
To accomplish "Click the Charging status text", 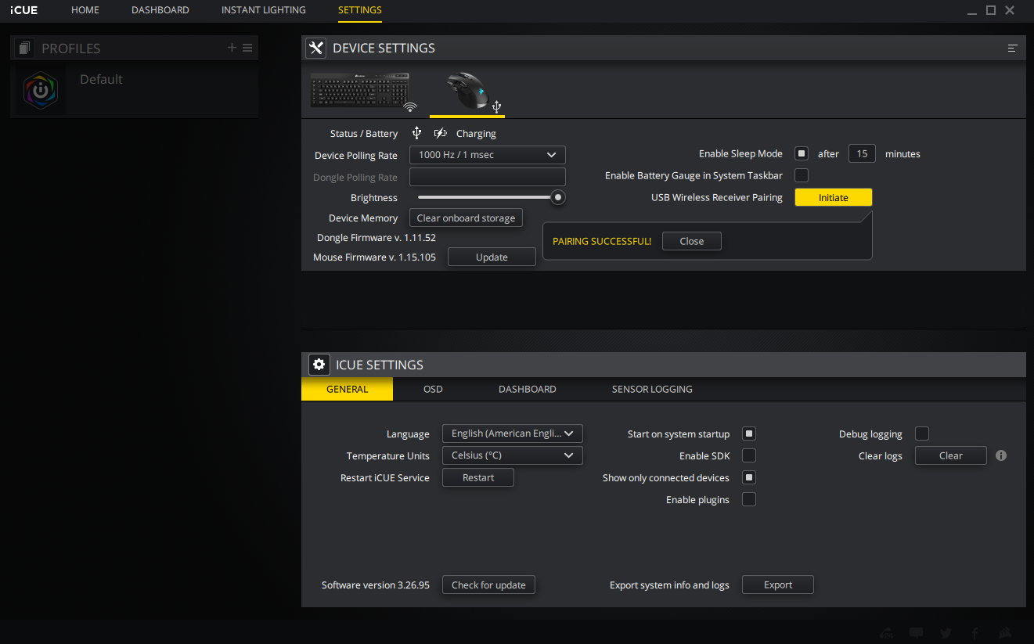I will [476, 134].
